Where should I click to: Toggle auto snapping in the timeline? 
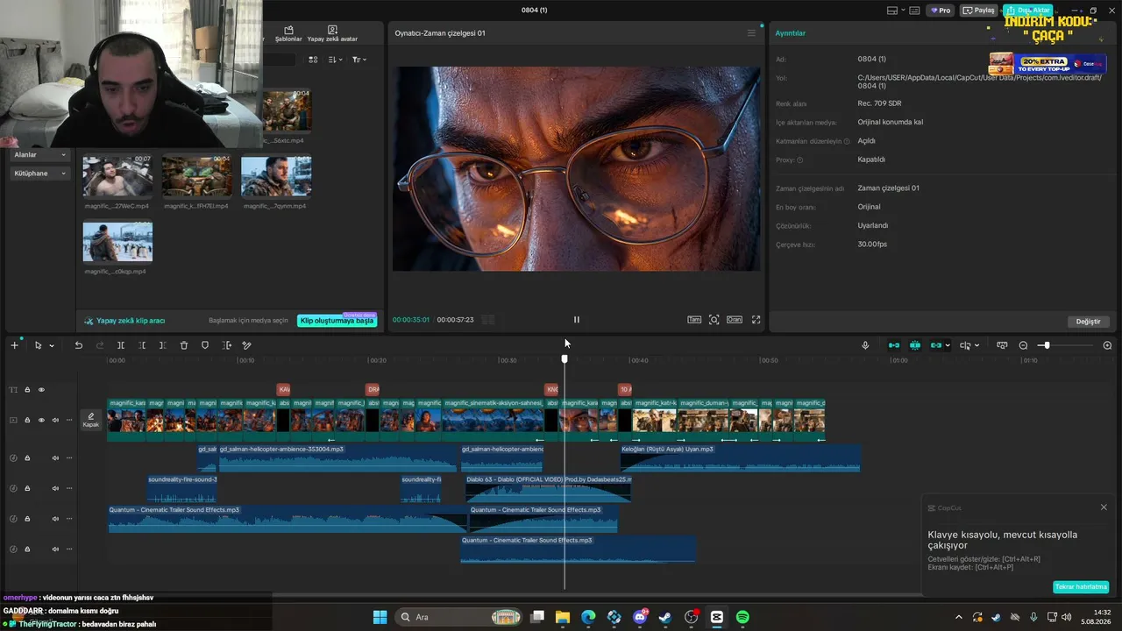[x=915, y=345]
